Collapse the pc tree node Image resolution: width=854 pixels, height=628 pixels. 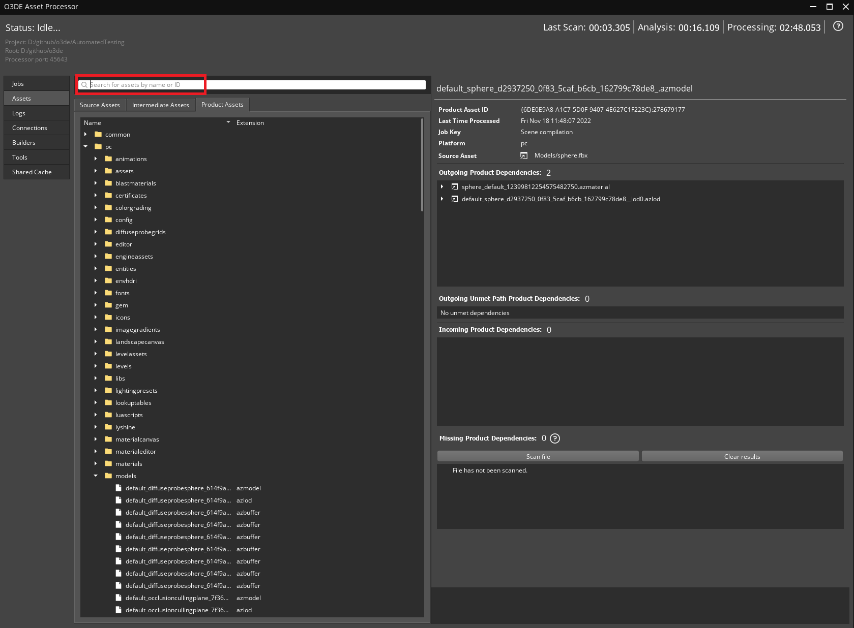point(85,146)
